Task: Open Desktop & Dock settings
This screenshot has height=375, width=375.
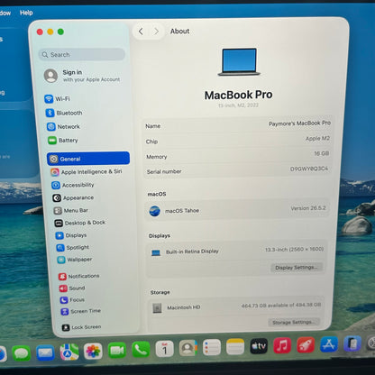Action: click(x=80, y=223)
